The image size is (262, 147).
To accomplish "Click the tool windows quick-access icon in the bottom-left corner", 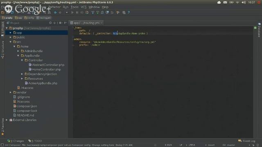I will [x=2, y=145].
